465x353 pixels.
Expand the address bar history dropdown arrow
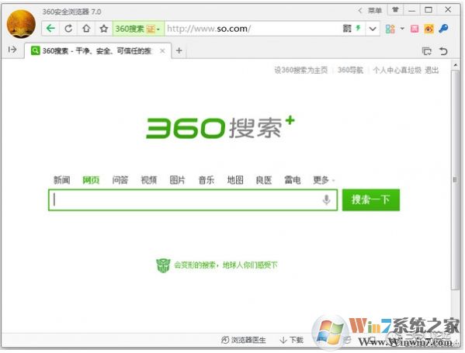373,29
